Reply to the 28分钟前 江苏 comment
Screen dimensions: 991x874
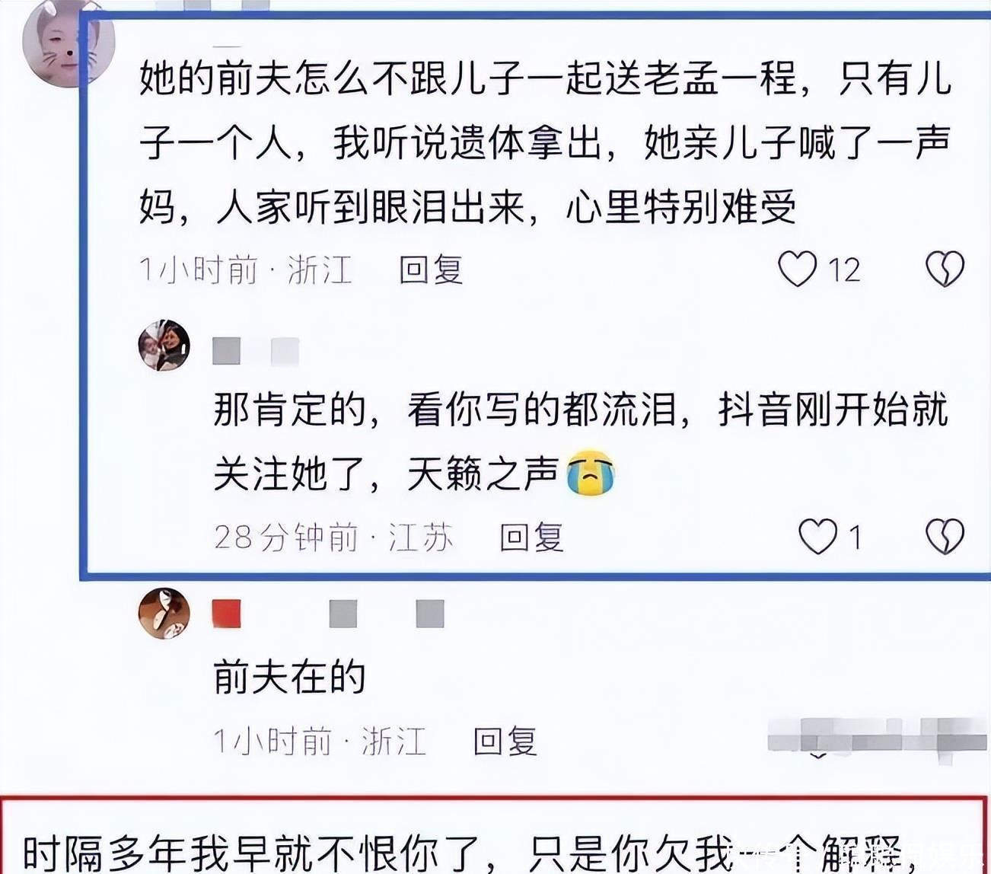(531, 537)
